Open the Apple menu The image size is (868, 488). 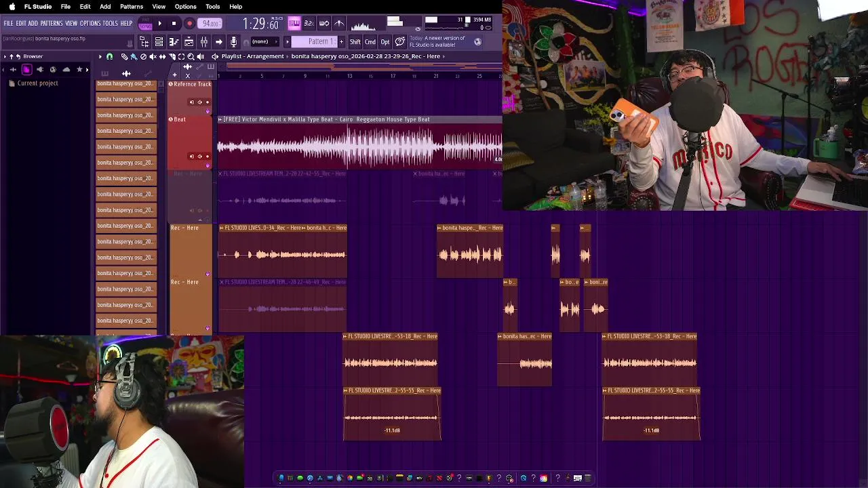coord(12,7)
